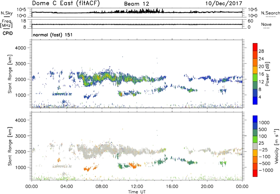This screenshot has height=194, width=280.
Task: Click the '12:00' time tick label
Action: click(137, 187)
